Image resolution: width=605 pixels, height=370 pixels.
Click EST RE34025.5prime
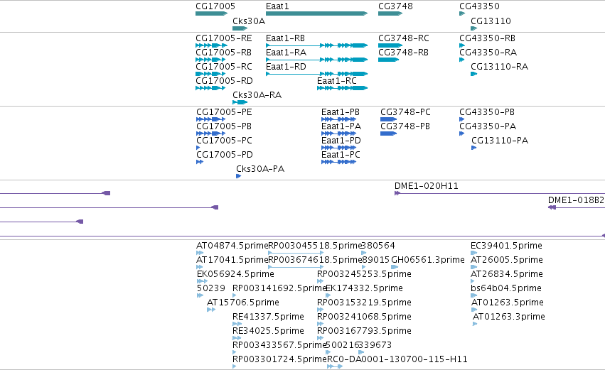pyautogui.click(x=268, y=331)
